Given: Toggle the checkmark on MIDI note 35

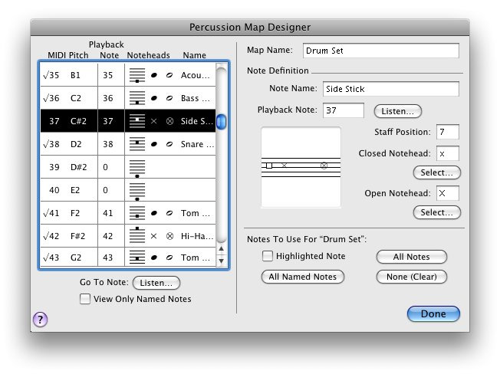Looking at the screenshot, I should 45,75.
